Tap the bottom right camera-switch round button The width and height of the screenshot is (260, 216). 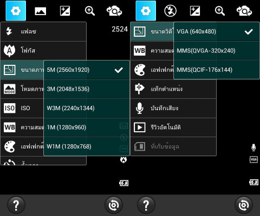244,205
